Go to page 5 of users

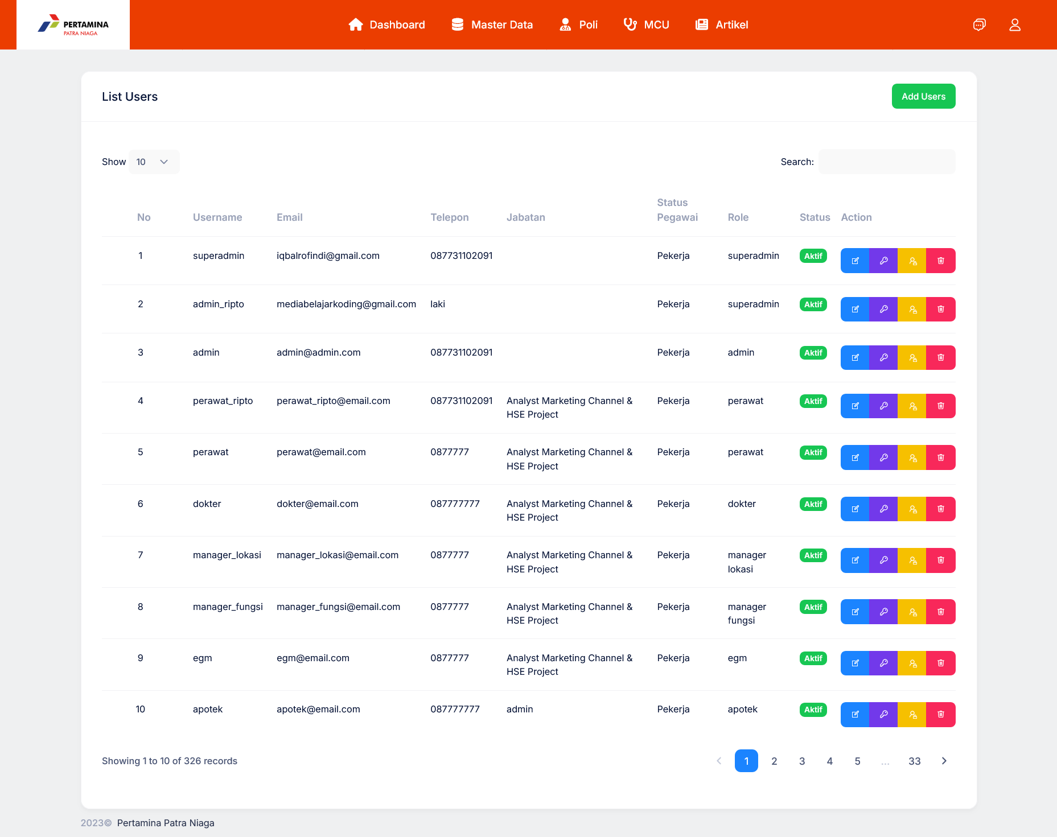click(x=857, y=761)
